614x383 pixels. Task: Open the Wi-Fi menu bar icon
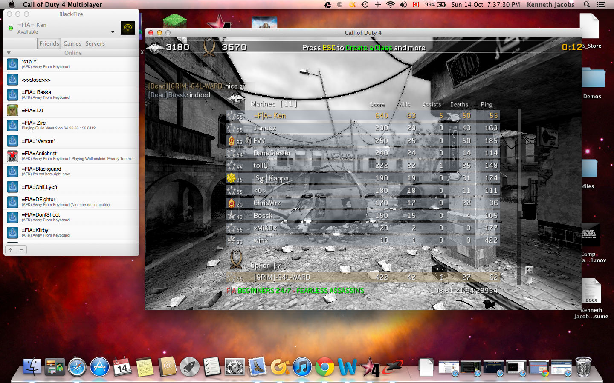(x=390, y=4)
